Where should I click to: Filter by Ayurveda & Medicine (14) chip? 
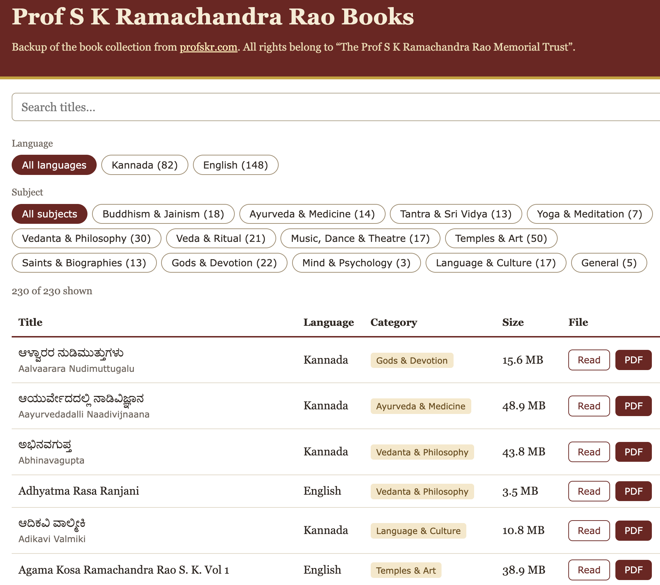point(312,214)
